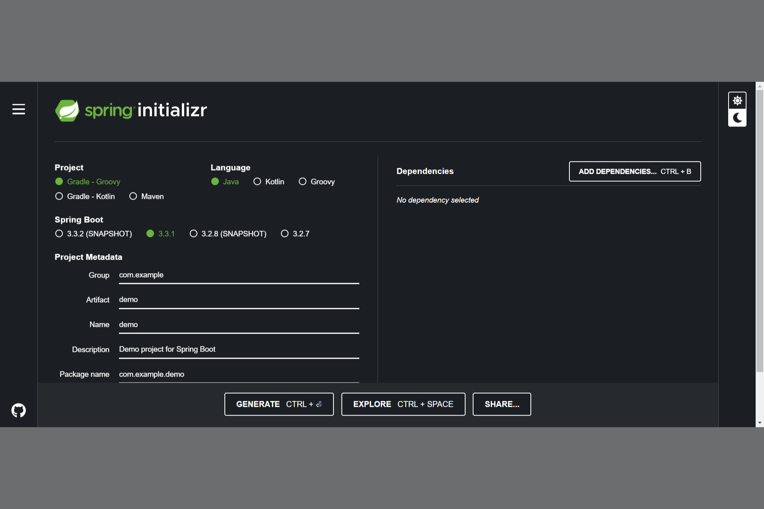Click the 'Spring Boot' heading
This screenshot has width=764, height=509.
pyautogui.click(x=79, y=220)
